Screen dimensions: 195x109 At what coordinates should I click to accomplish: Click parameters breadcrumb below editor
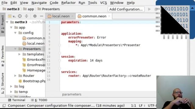(x=72, y=94)
